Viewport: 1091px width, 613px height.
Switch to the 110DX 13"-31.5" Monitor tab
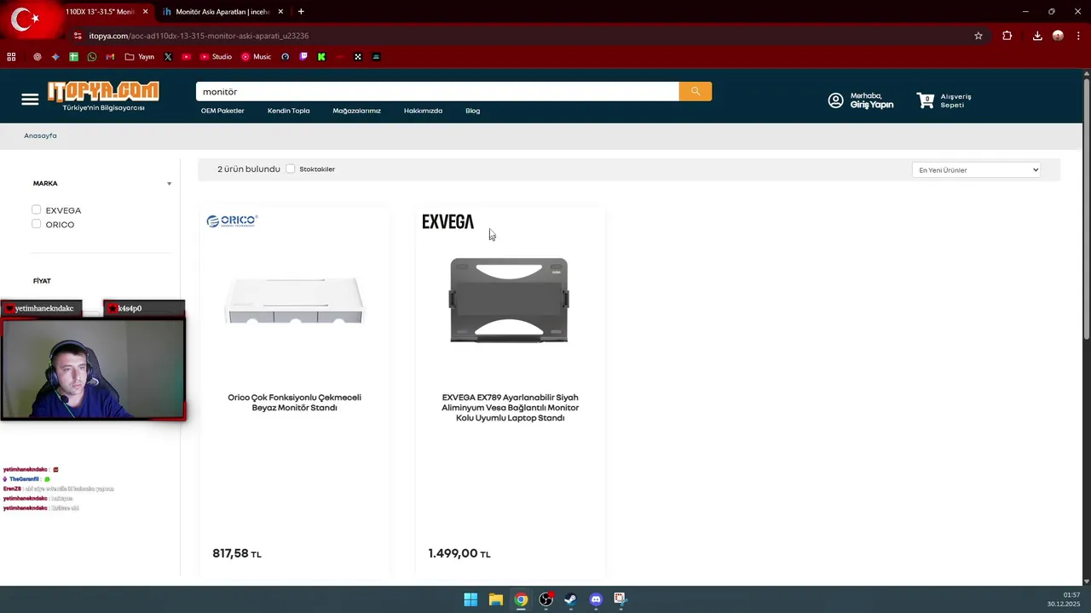[100, 12]
